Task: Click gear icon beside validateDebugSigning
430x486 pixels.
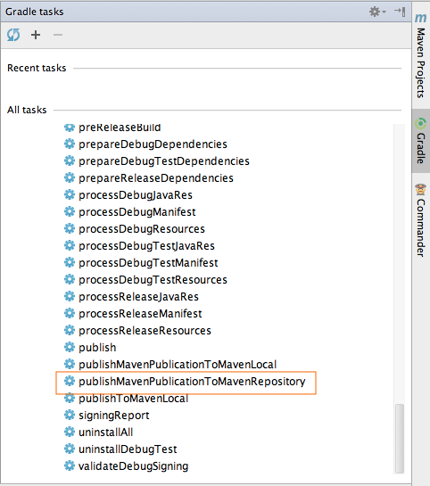Action: click(70, 465)
